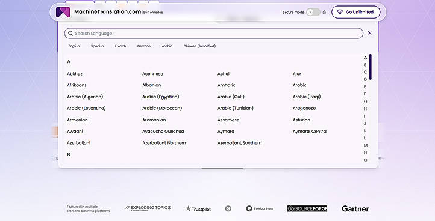Viewport: 435px width, 221px height.
Task: Choose Assamese language
Action: (x=228, y=120)
